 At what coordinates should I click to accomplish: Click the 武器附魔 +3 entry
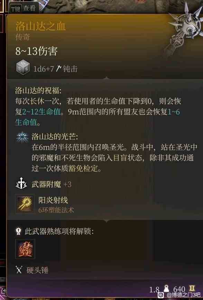coord(51,184)
